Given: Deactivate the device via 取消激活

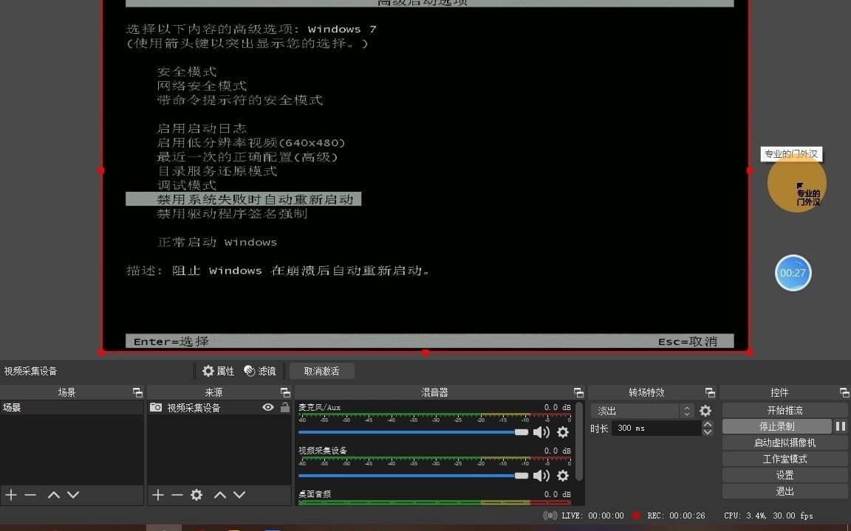Looking at the screenshot, I should [322, 371].
